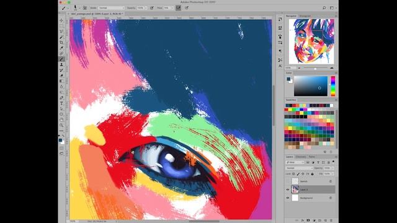Select the Zoom tool
The image size is (397, 223).
coord(61,125)
